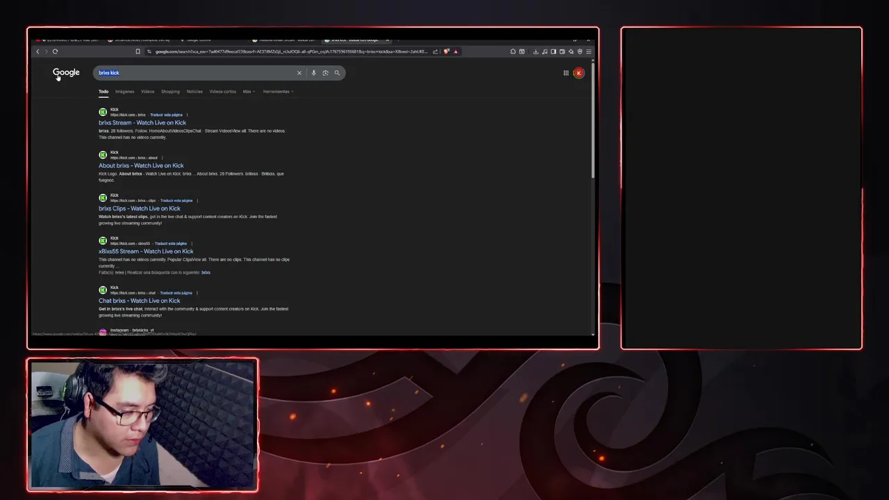The image size is (889, 500).
Task: Click Traducir esta página for Chat brixs result
Action: point(176,293)
